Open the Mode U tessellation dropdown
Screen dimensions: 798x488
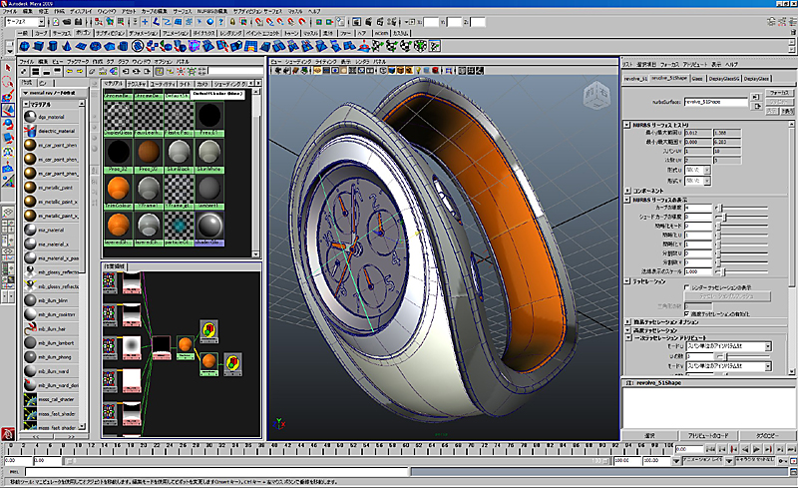730,344
